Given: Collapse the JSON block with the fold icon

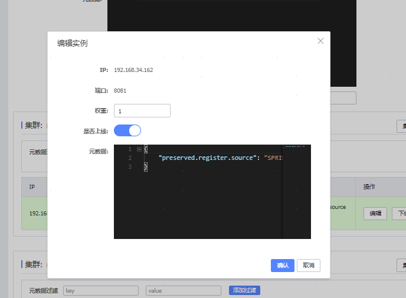Looking at the screenshot, I should click(139, 149).
